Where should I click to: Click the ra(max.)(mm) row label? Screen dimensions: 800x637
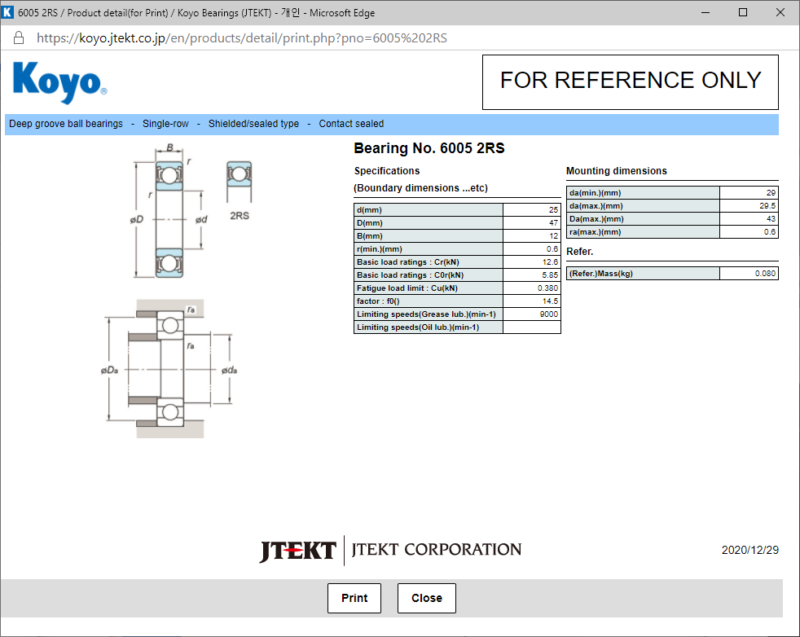(x=643, y=231)
